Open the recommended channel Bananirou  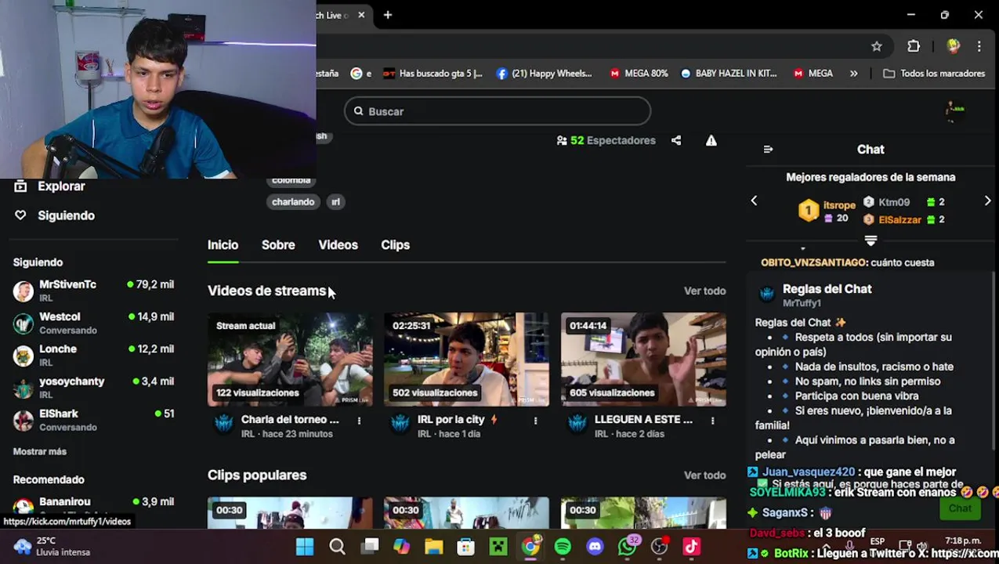point(93,504)
